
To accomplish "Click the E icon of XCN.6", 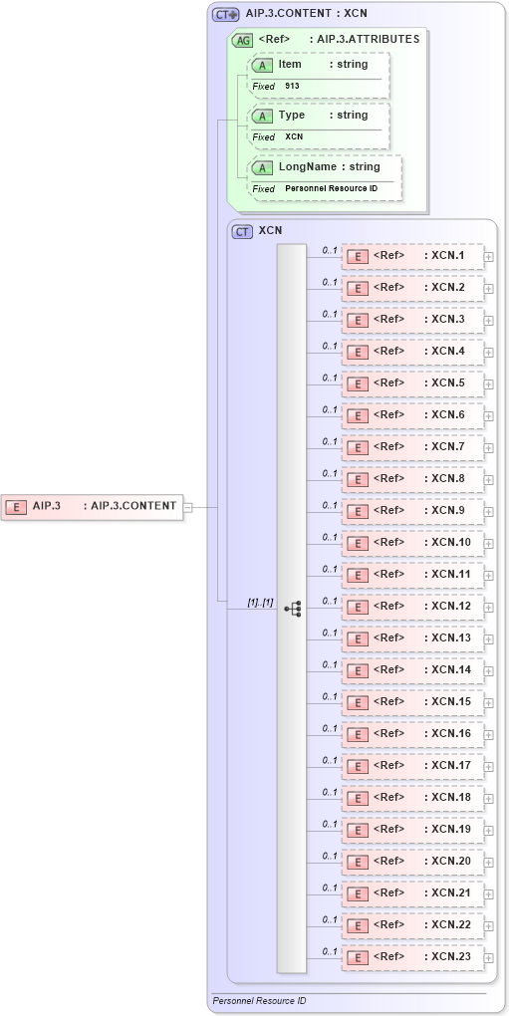I will (x=359, y=416).
